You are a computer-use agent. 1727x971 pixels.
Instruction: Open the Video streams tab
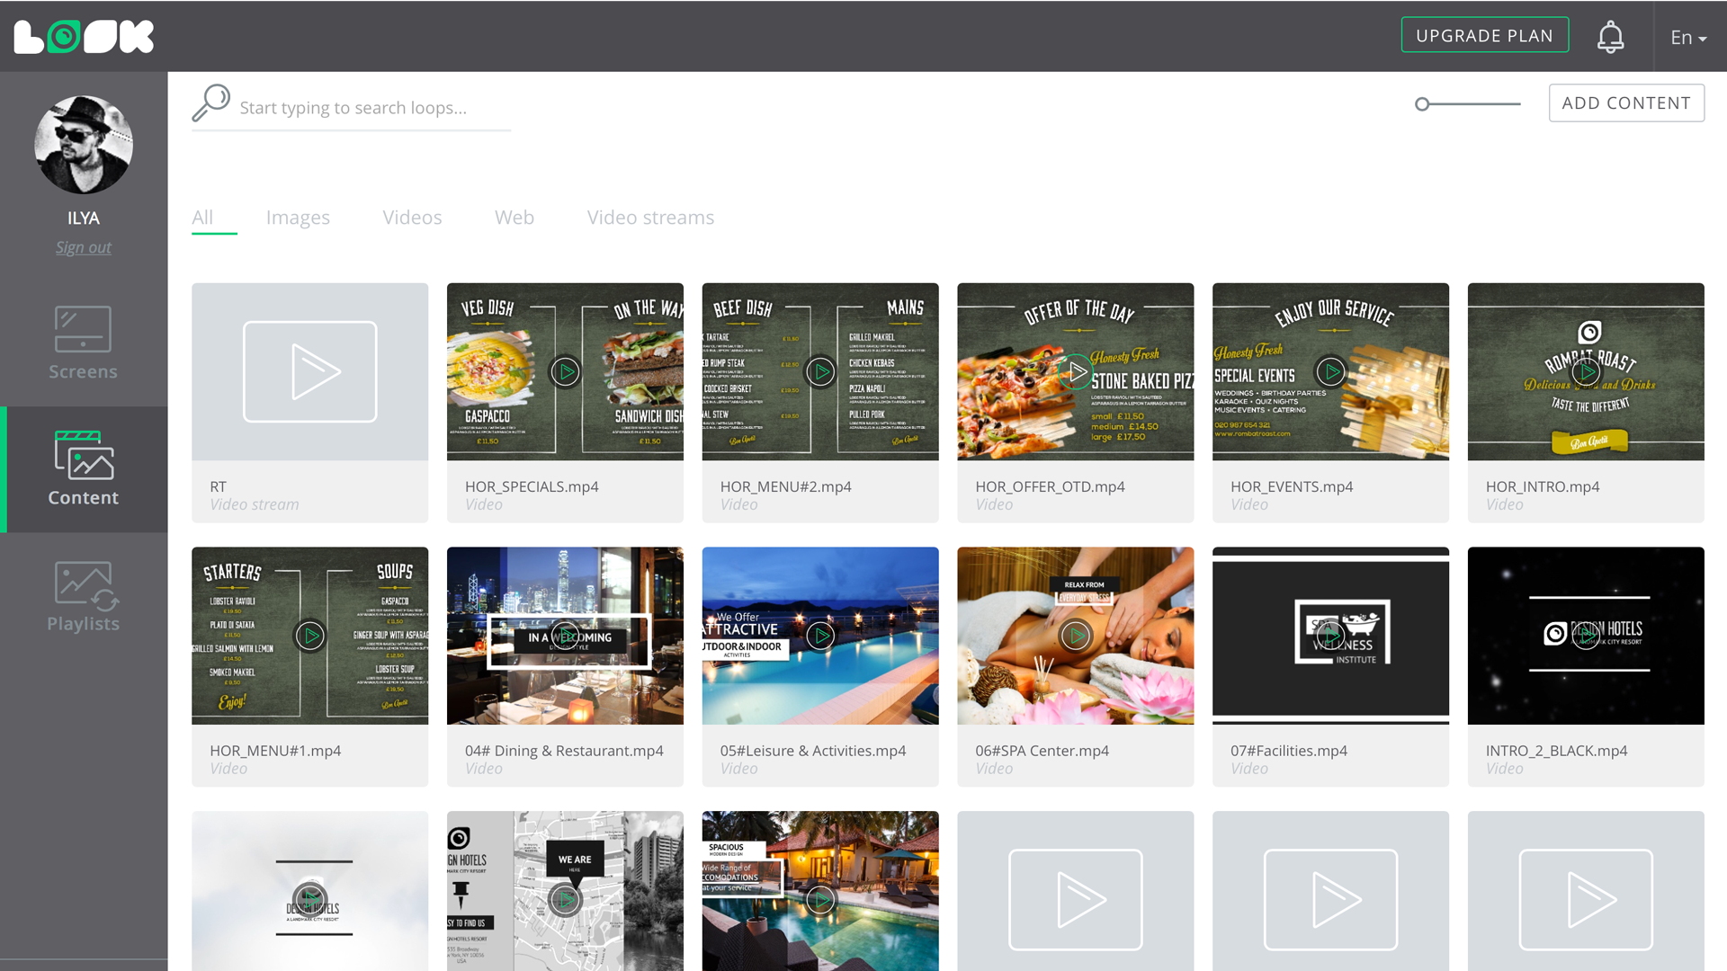coord(650,218)
